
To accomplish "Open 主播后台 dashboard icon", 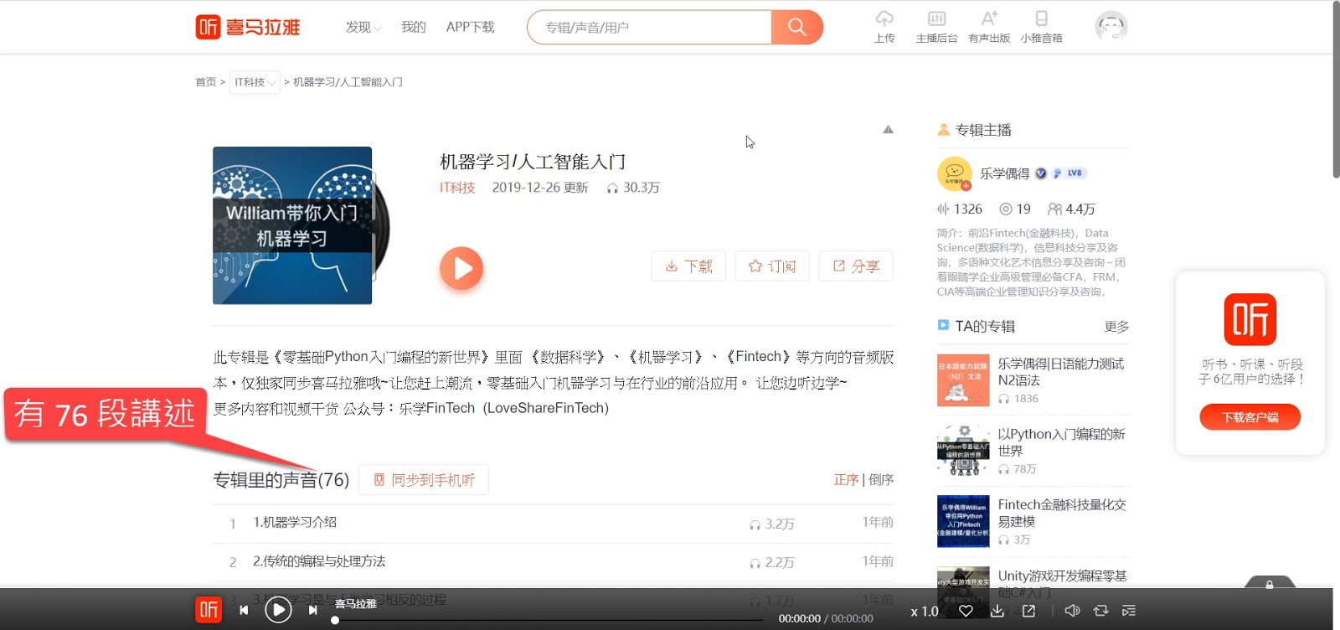I will pos(936,27).
